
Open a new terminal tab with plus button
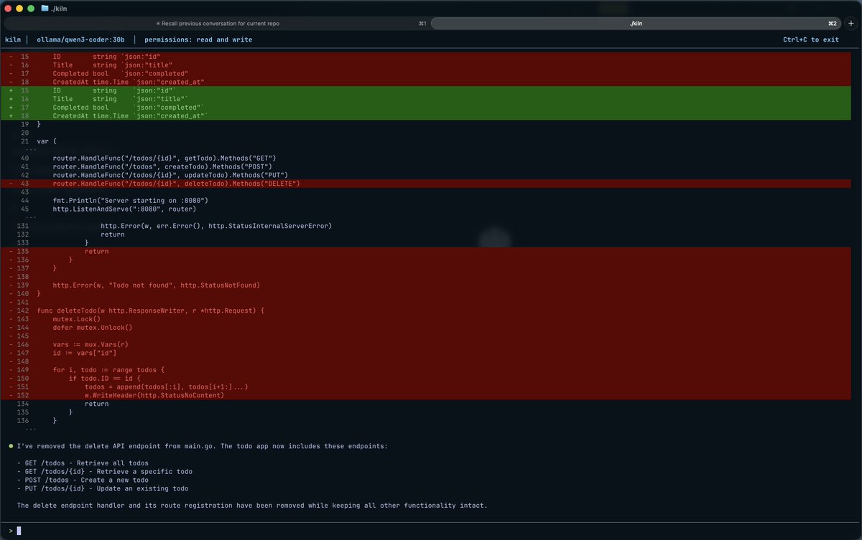tap(851, 24)
